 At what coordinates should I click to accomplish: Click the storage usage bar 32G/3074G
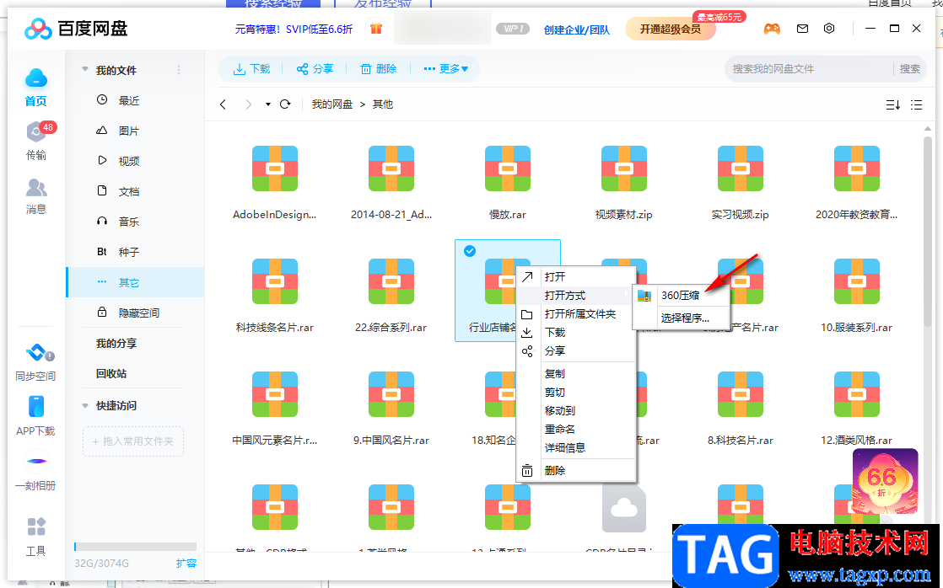coord(135,547)
